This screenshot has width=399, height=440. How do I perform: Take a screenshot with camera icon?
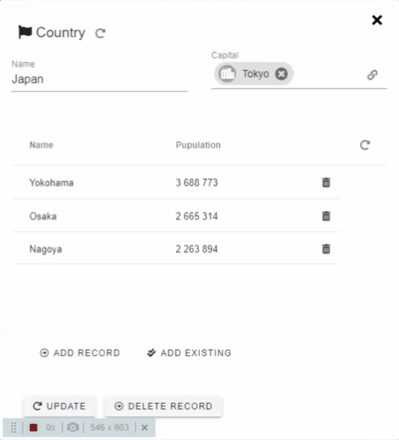pos(72,428)
